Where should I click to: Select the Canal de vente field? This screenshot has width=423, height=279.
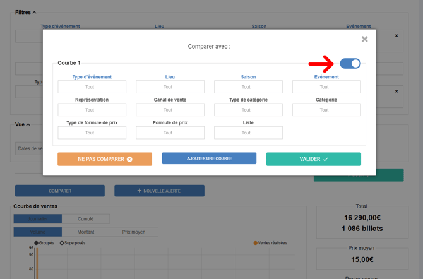click(170, 110)
